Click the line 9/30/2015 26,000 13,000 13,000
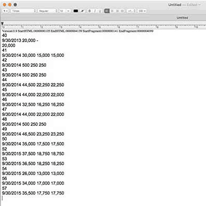 (33, 174)
